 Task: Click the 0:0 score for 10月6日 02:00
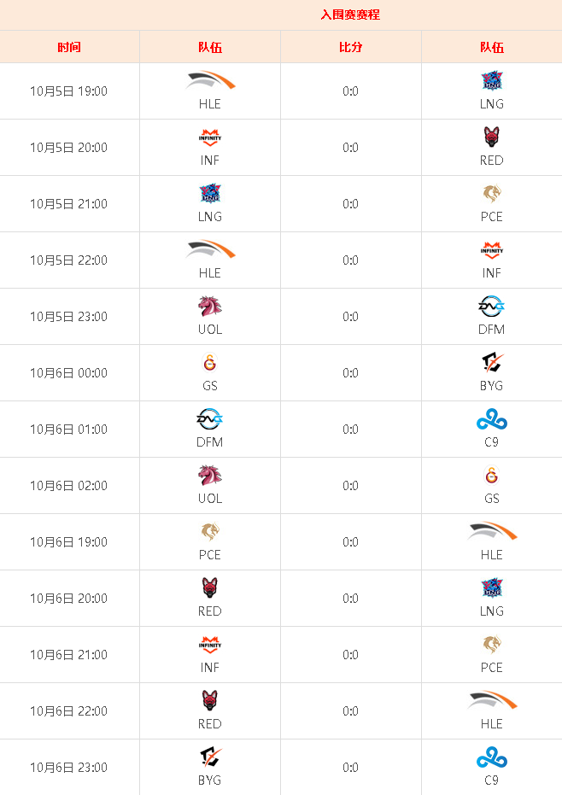point(350,486)
